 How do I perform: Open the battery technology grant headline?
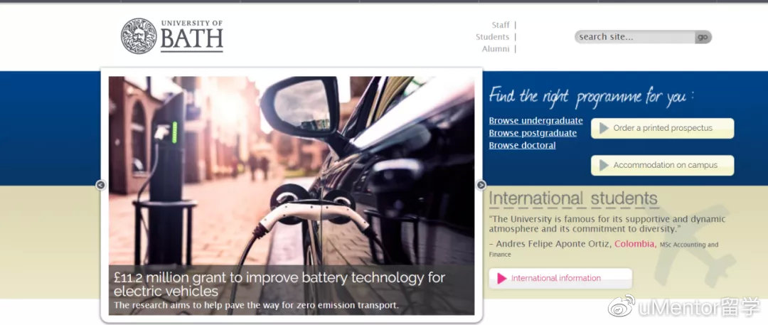click(279, 284)
